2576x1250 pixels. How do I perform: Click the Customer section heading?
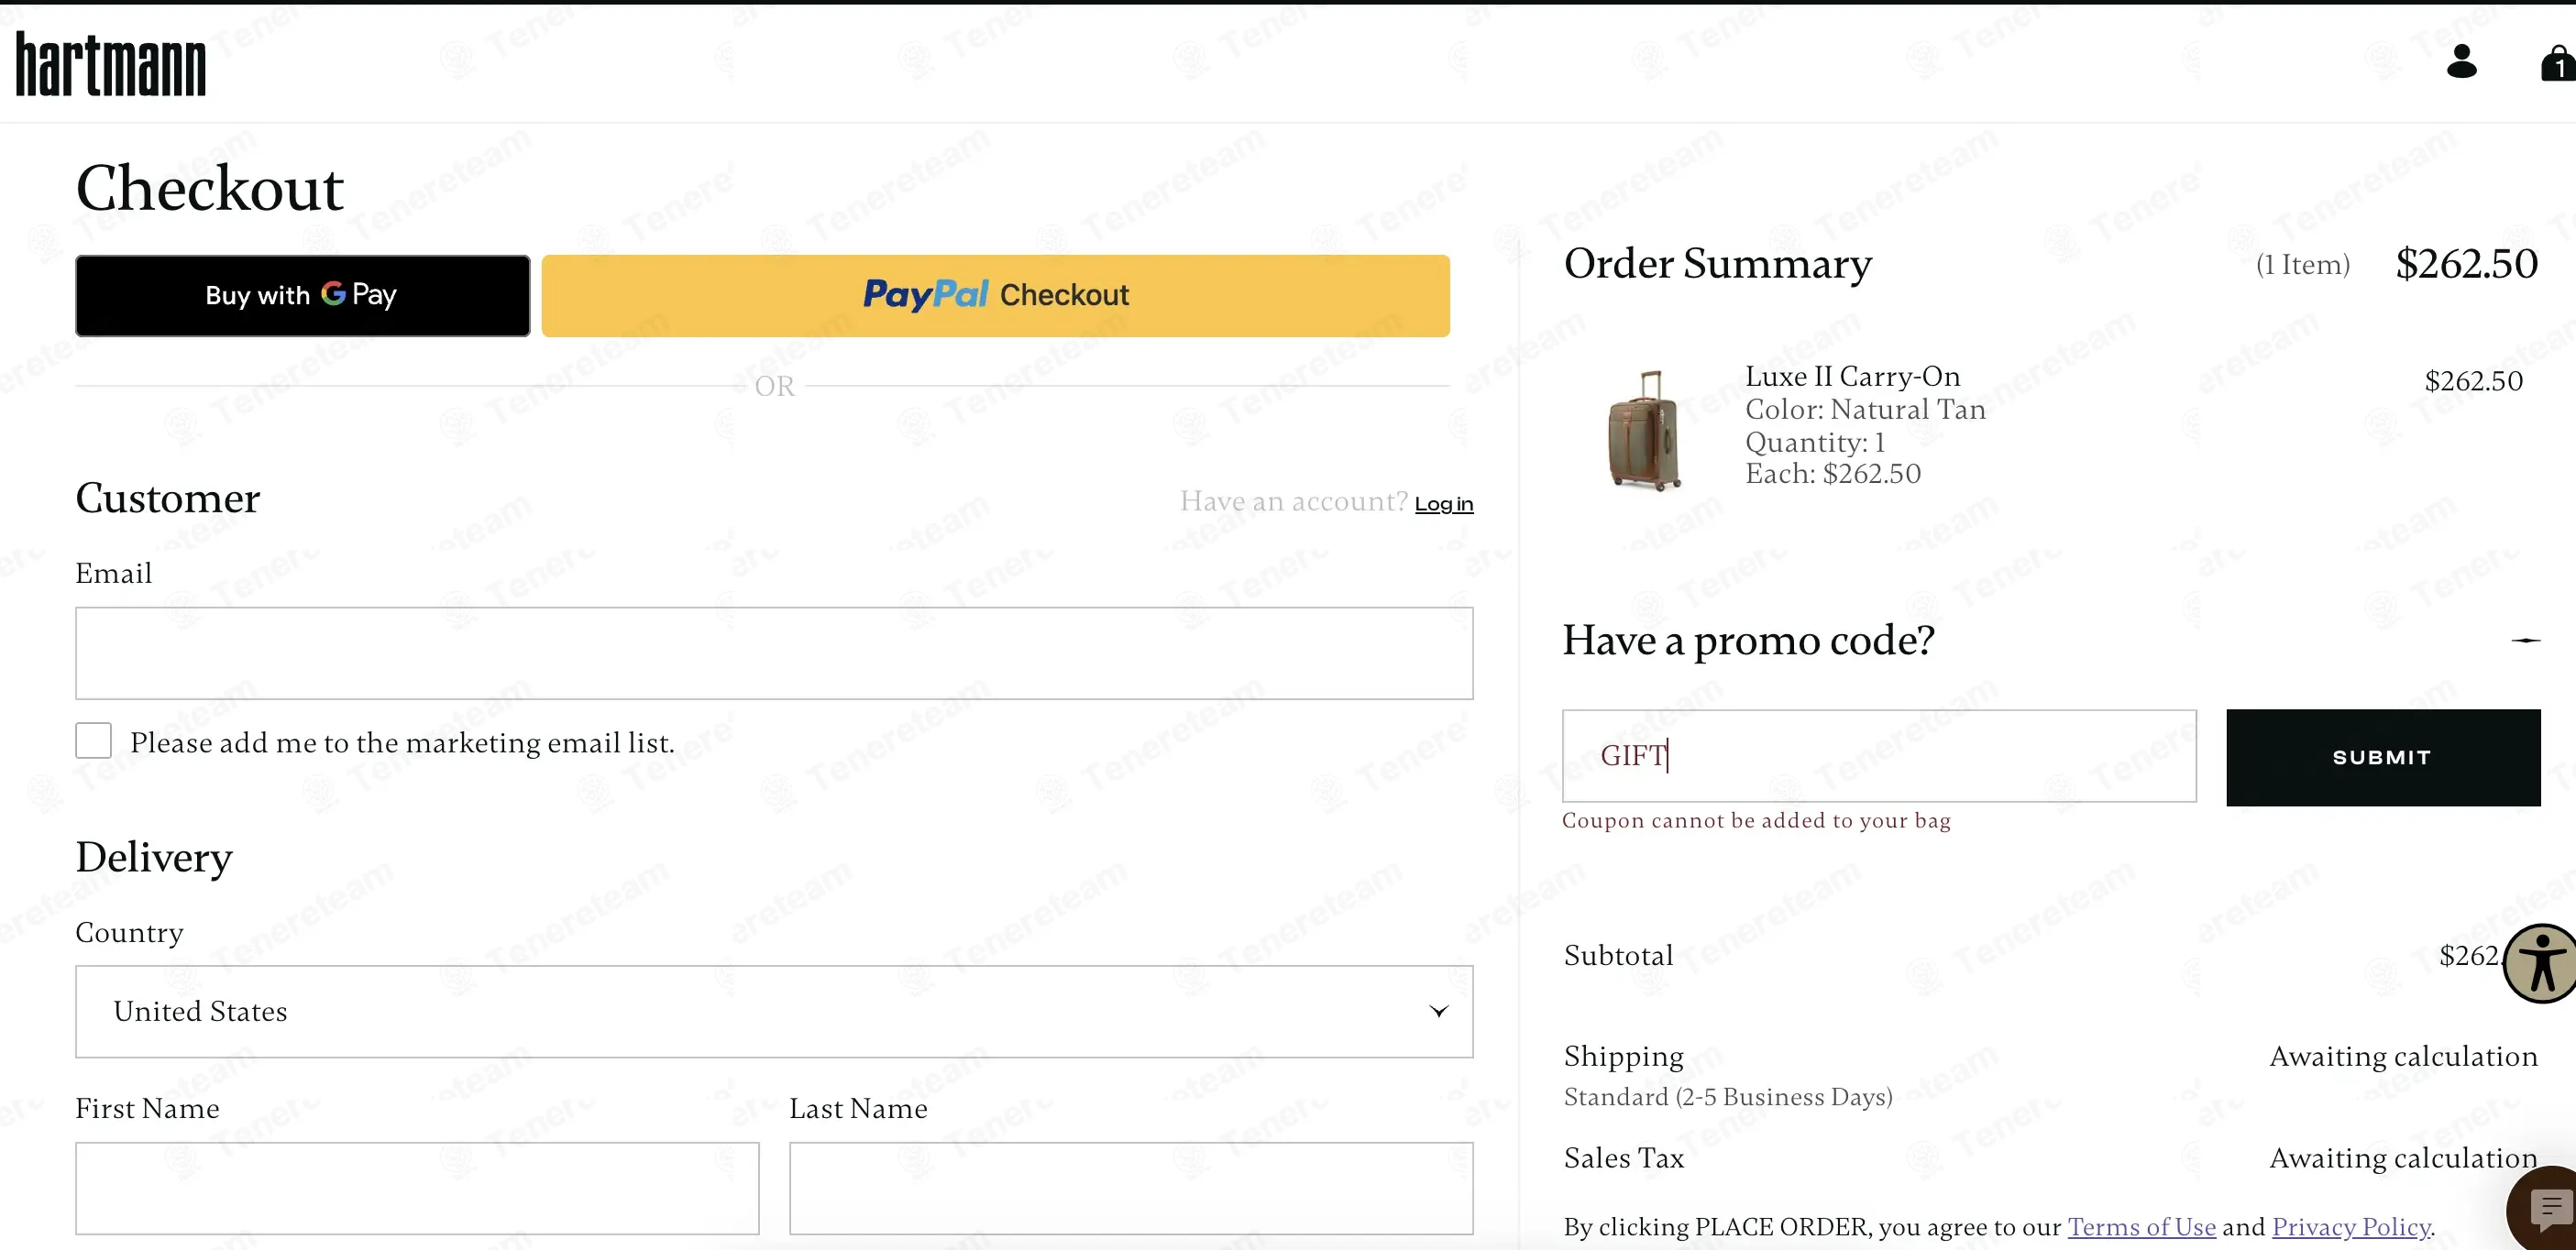[168, 498]
